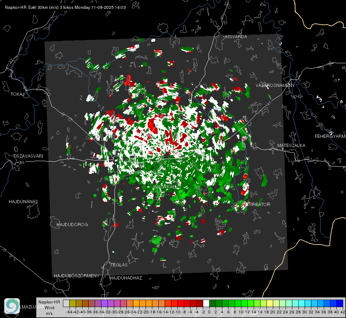Screen dimensions: 346x318
Task: Click the white swatch between -2 and 0
Action: pos(206,303)
